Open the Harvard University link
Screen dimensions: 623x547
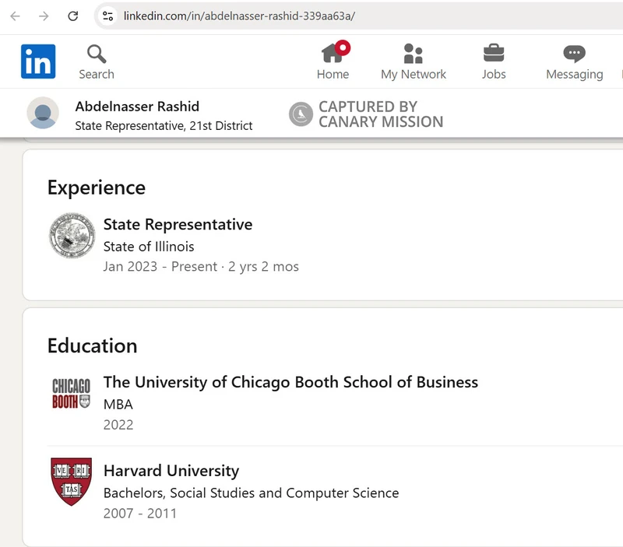[x=171, y=471]
